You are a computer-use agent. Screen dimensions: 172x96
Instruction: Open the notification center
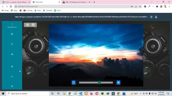pos(168,94)
